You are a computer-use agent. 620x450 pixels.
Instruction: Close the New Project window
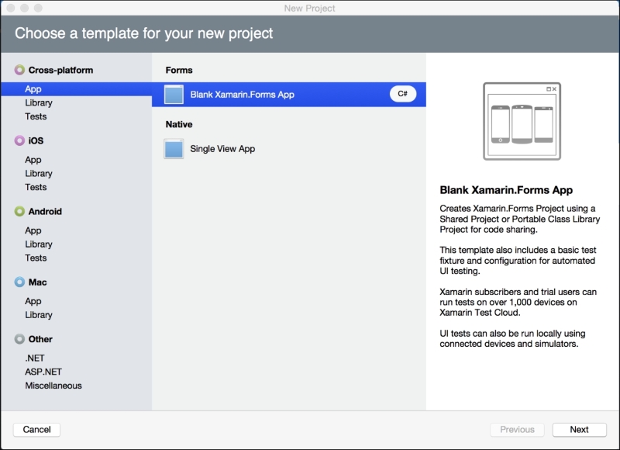pos(11,8)
